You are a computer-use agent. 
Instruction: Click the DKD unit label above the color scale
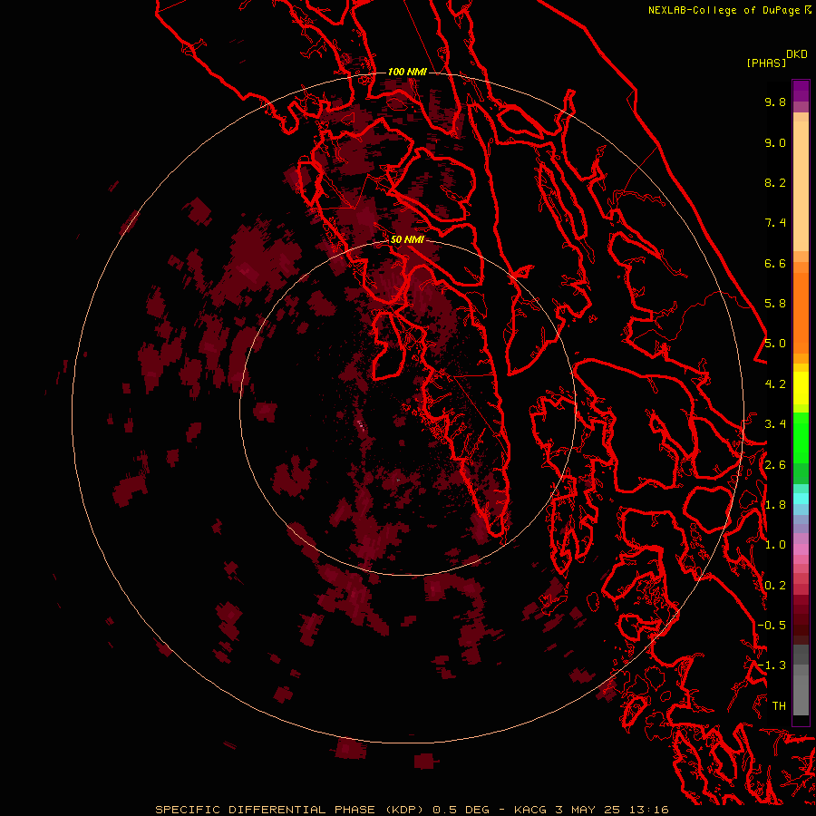[797, 54]
